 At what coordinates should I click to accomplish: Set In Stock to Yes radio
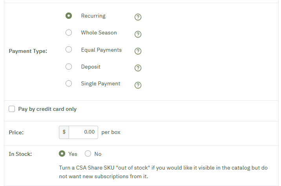pos(62,153)
